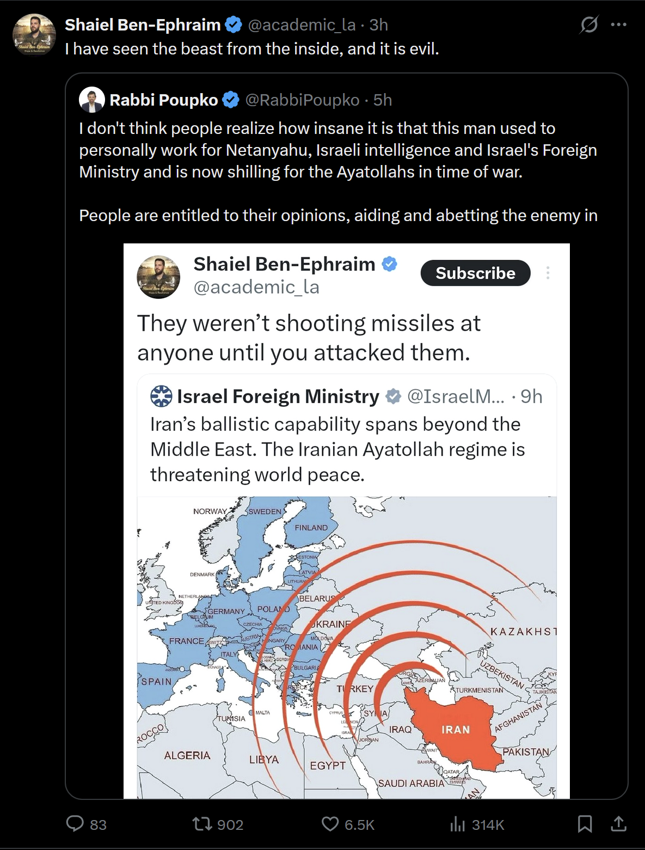Image resolution: width=645 pixels, height=850 pixels.
Task: Open the Shaiel Ben-Ephraim author name link
Action: (x=143, y=25)
